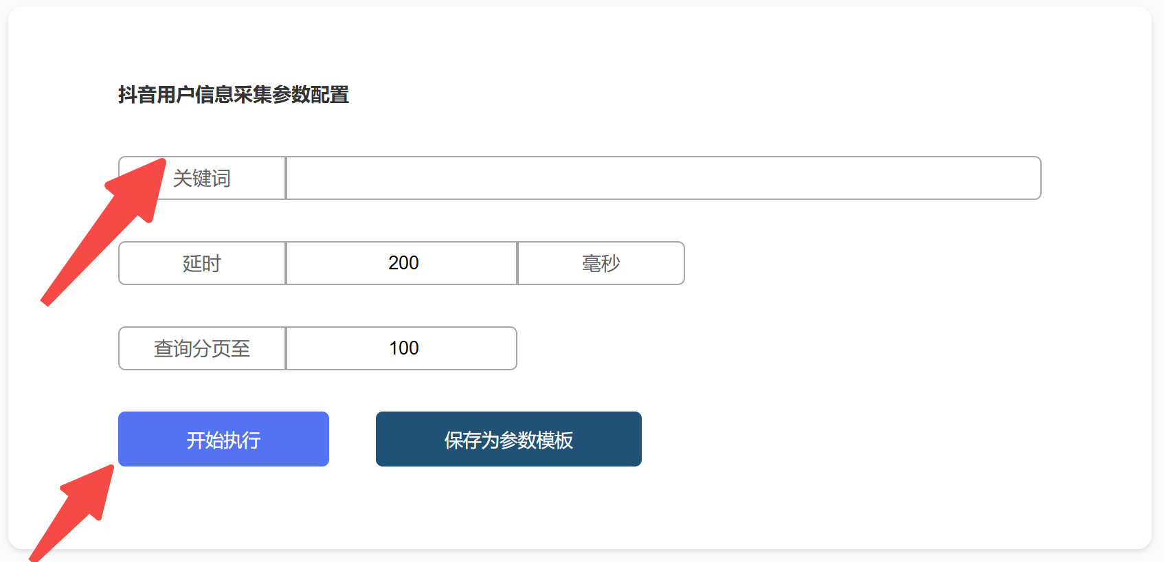Click the milliseconds unit box beside 200

(601, 263)
